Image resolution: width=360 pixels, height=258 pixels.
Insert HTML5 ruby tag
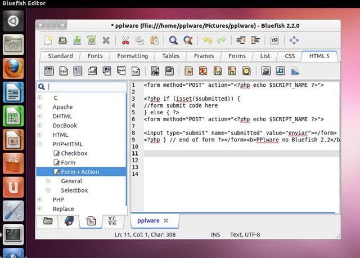click(x=203, y=71)
